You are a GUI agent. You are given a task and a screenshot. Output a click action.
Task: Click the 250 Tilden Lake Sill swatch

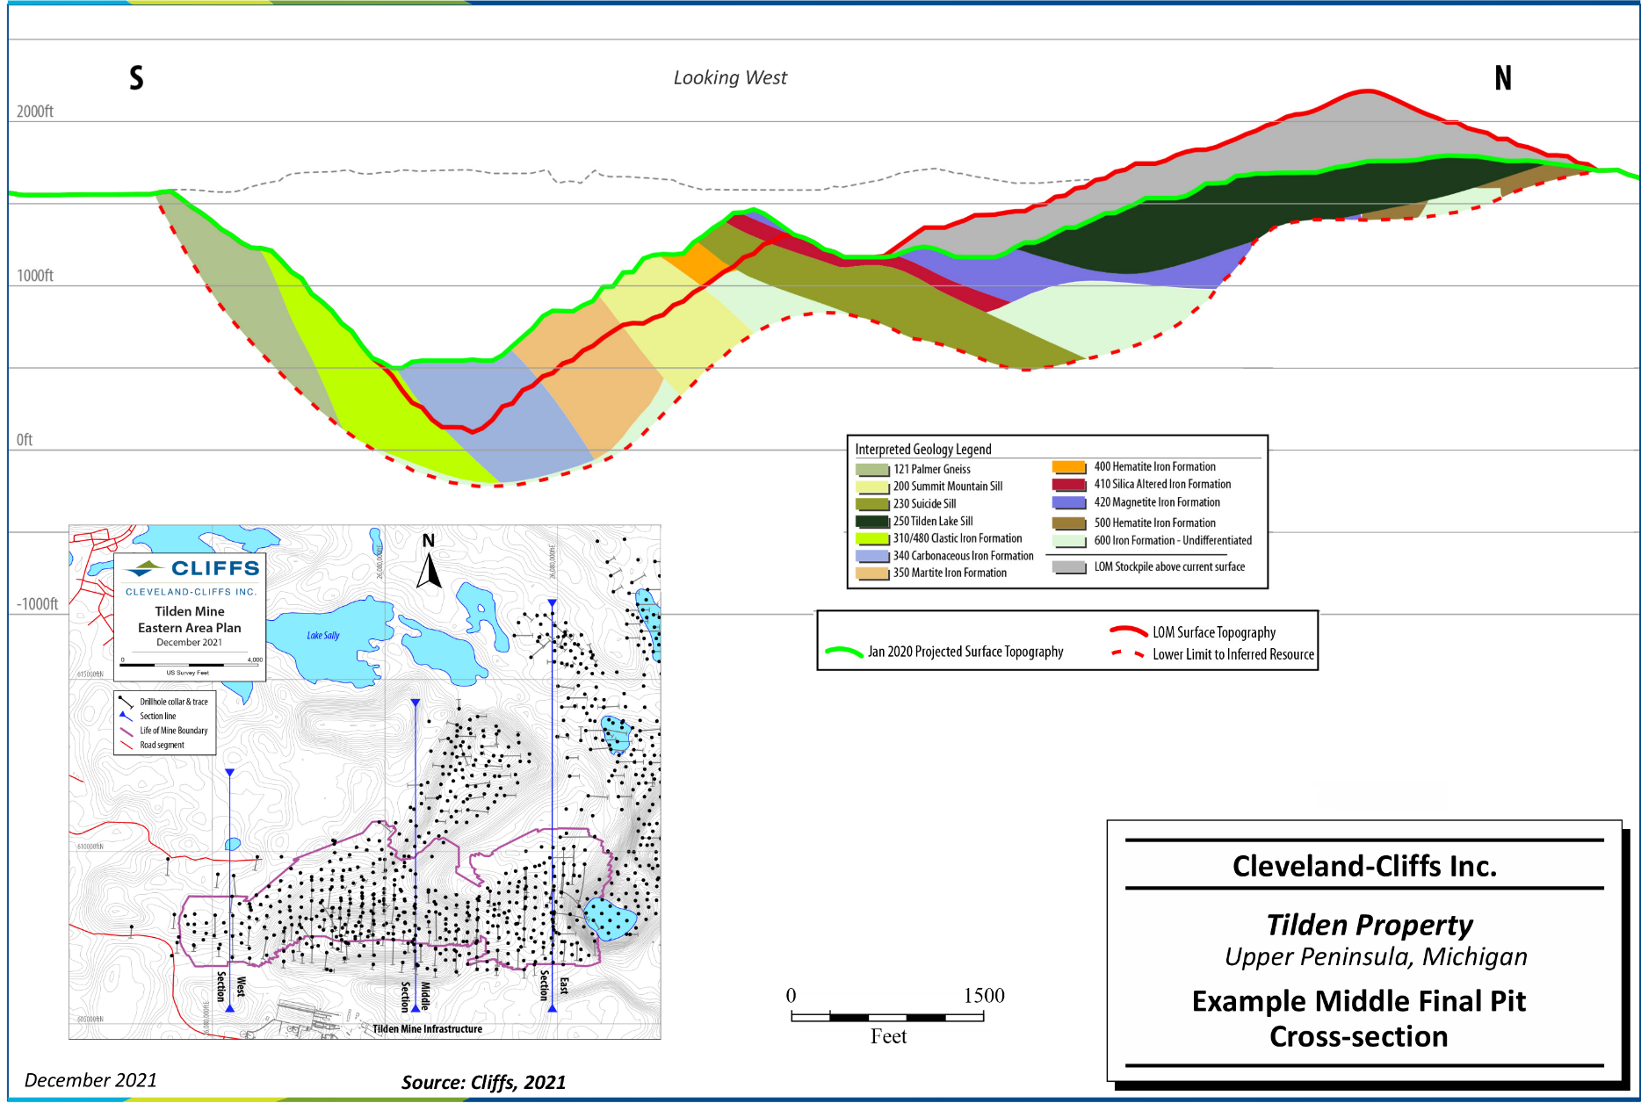871,522
